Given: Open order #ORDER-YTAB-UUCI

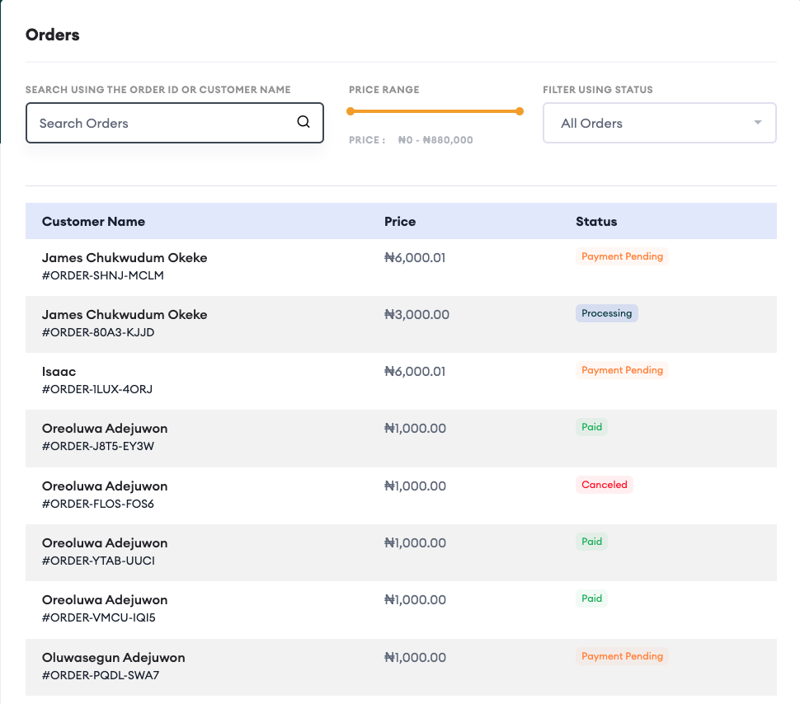Looking at the screenshot, I should coord(98,561).
